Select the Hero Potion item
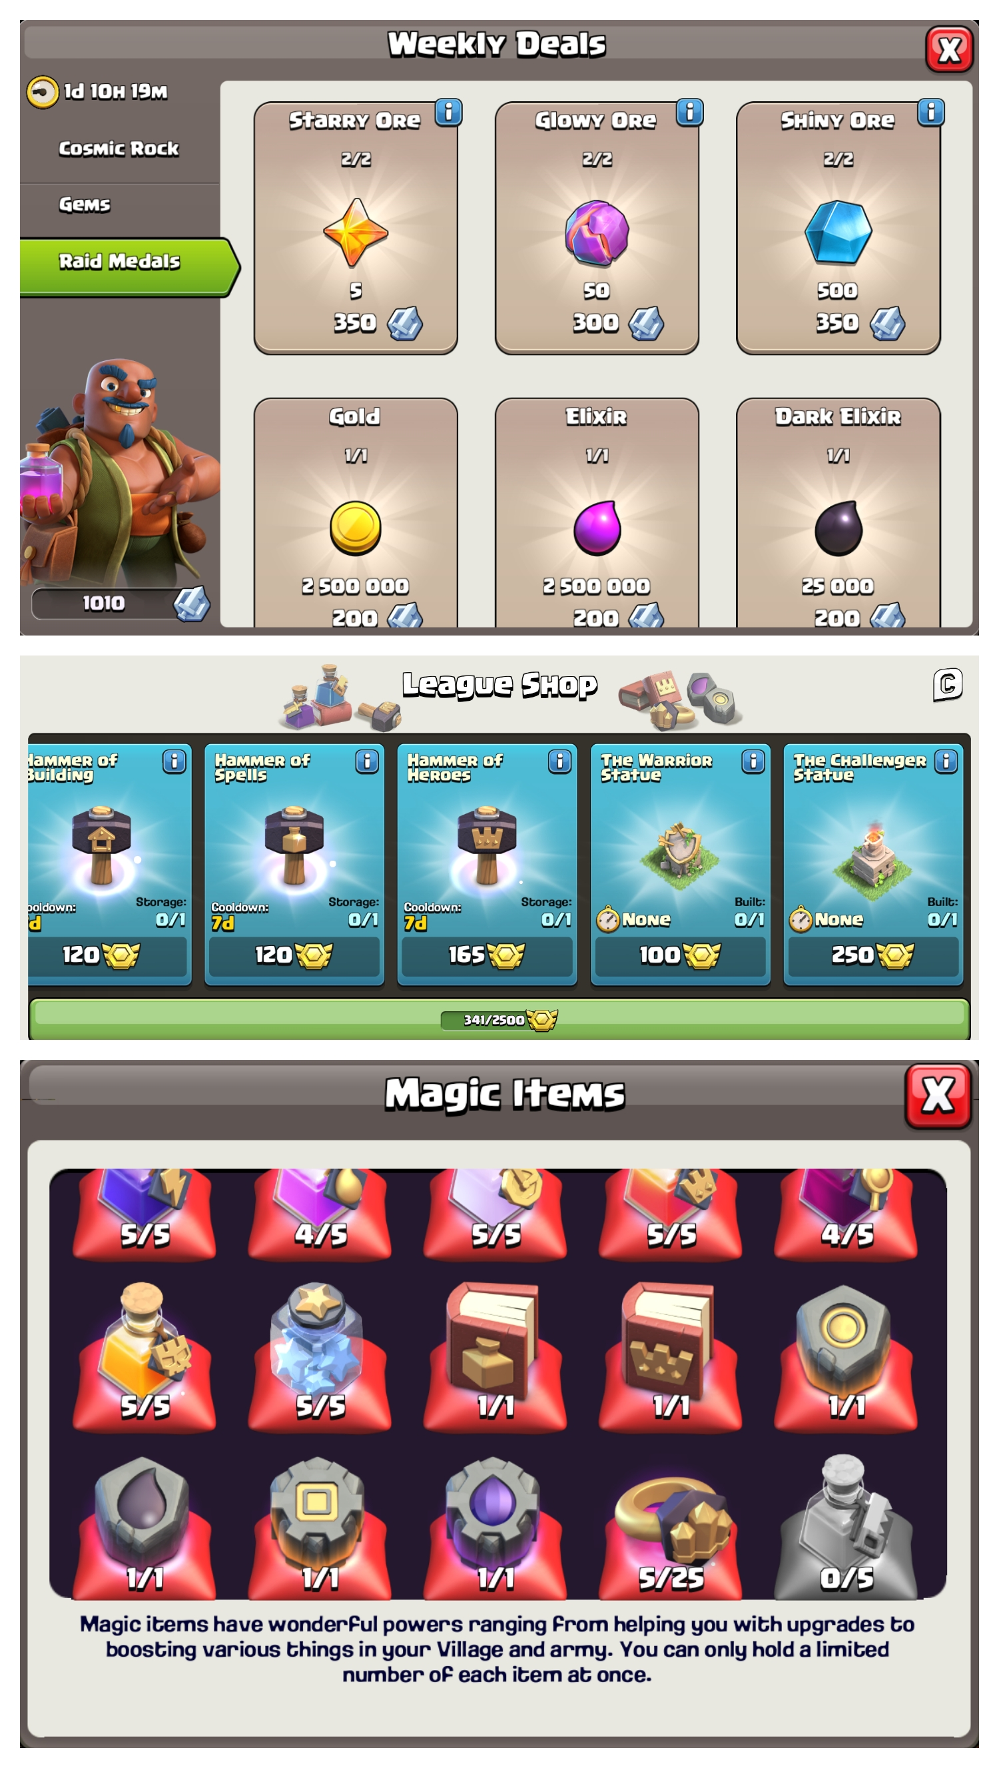This screenshot has width=999, height=1768. click(145, 1354)
